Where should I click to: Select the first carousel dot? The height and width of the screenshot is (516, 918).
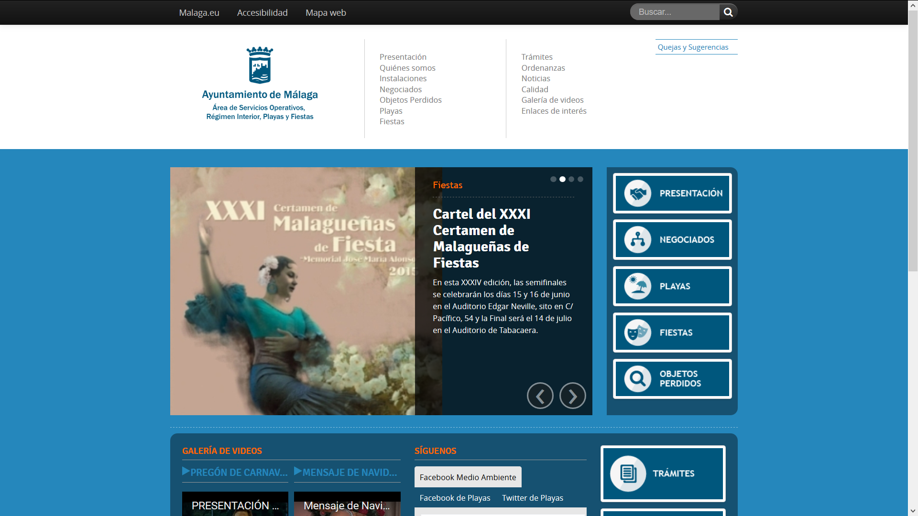coord(553,179)
